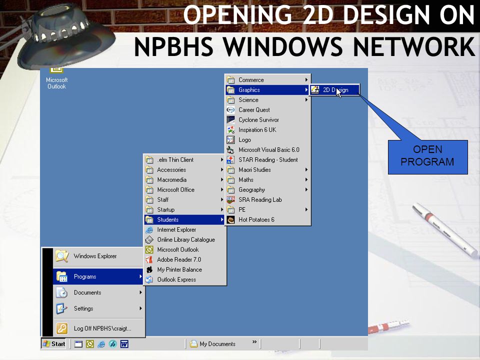Expand the Commerce submenu arrow
Screen dimensions: 480x360
pos(306,80)
